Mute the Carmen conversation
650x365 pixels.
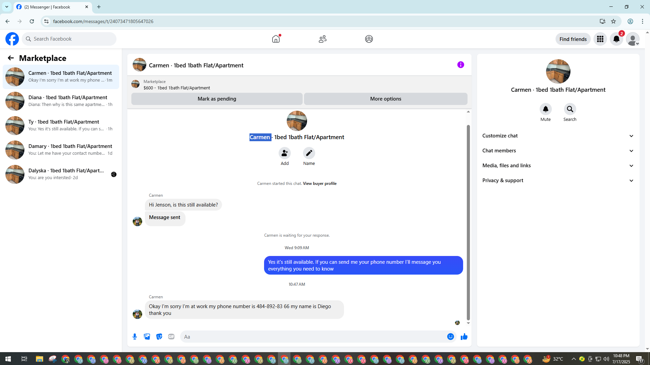546,109
